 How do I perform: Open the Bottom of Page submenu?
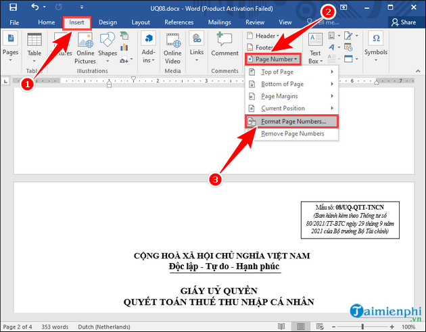point(291,84)
